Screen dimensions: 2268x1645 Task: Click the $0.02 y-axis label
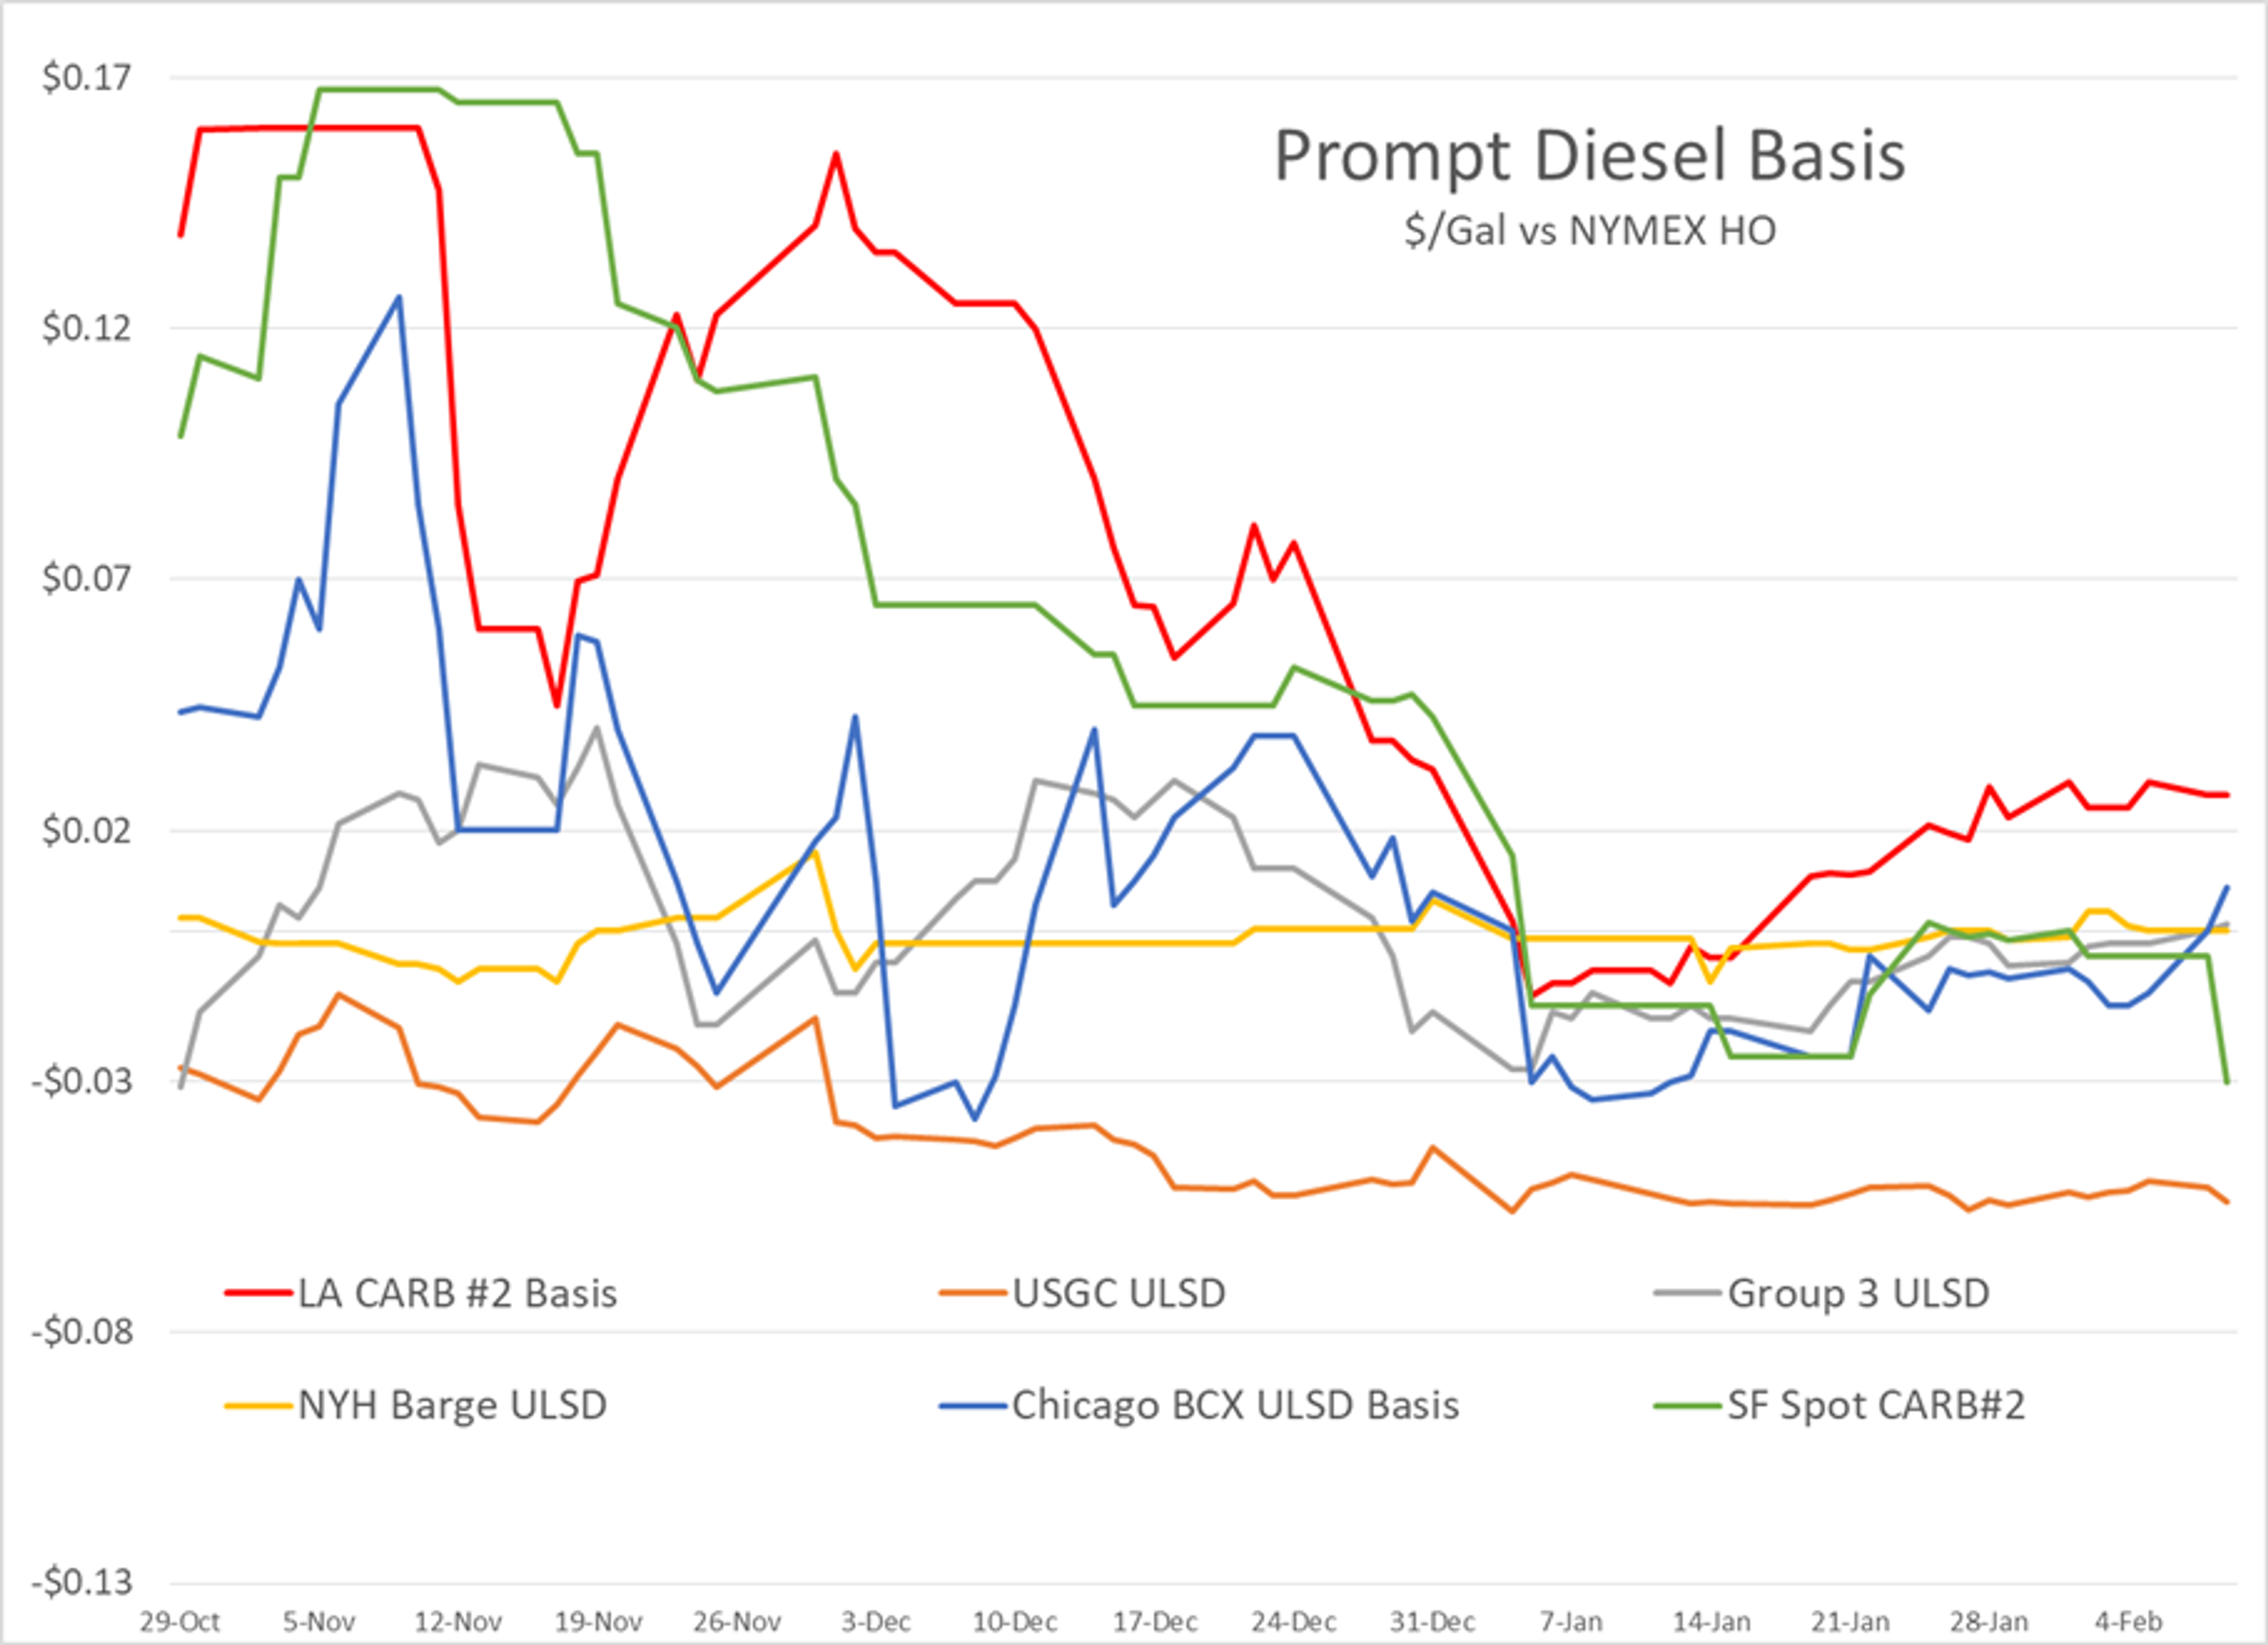point(87,829)
